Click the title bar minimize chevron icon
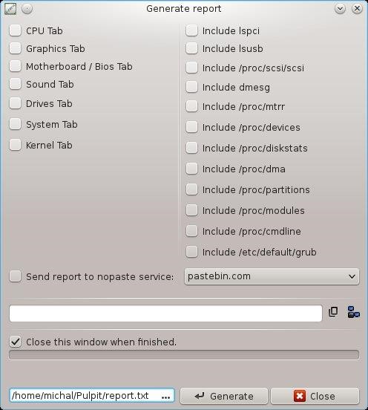Viewport: 368px width, 410px height. [340, 9]
